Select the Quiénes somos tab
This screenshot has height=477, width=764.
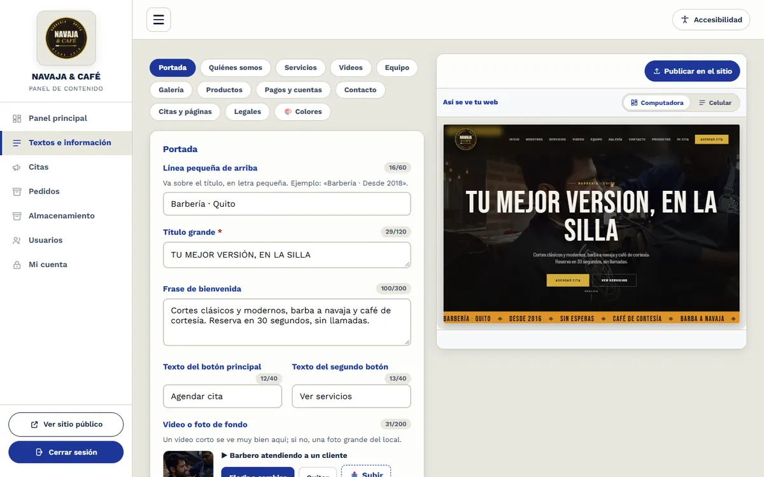[x=236, y=68]
